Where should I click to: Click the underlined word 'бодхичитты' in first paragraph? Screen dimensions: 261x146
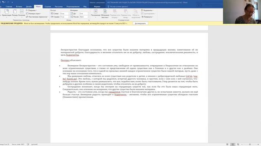point(73,55)
